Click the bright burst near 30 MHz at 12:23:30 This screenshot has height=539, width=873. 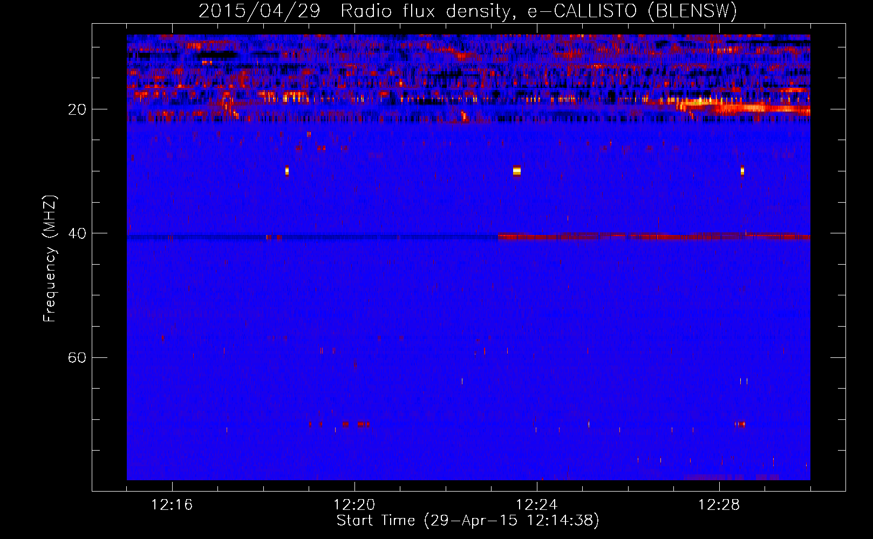point(517,171)
